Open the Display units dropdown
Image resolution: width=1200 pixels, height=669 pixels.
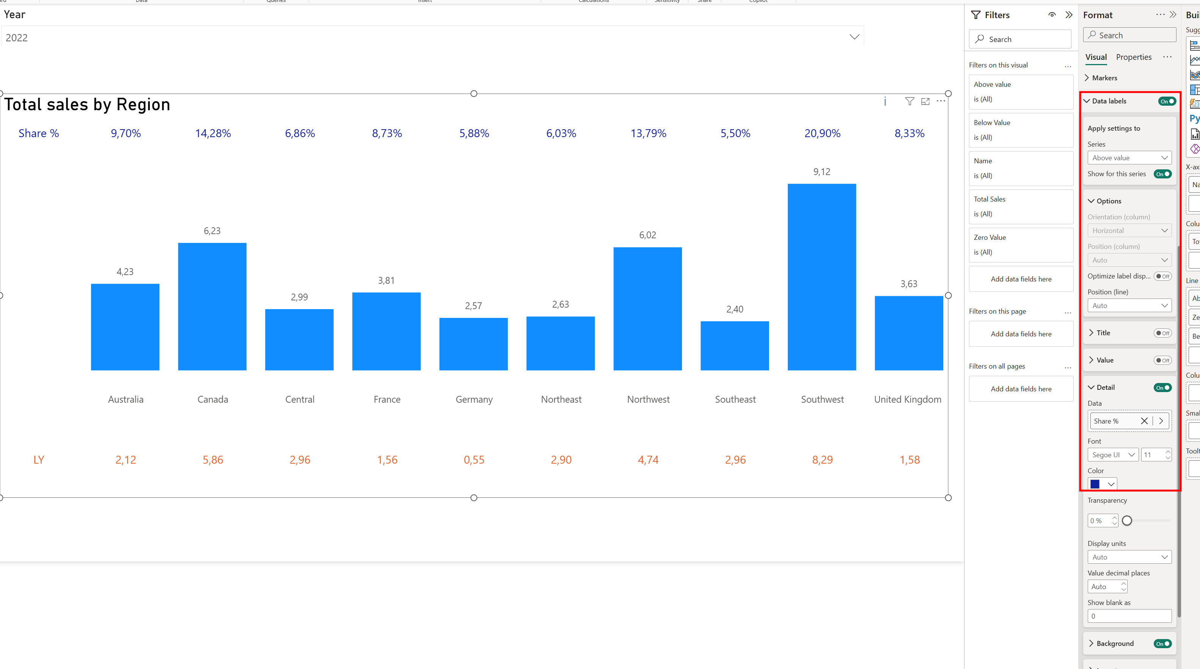1129,557
